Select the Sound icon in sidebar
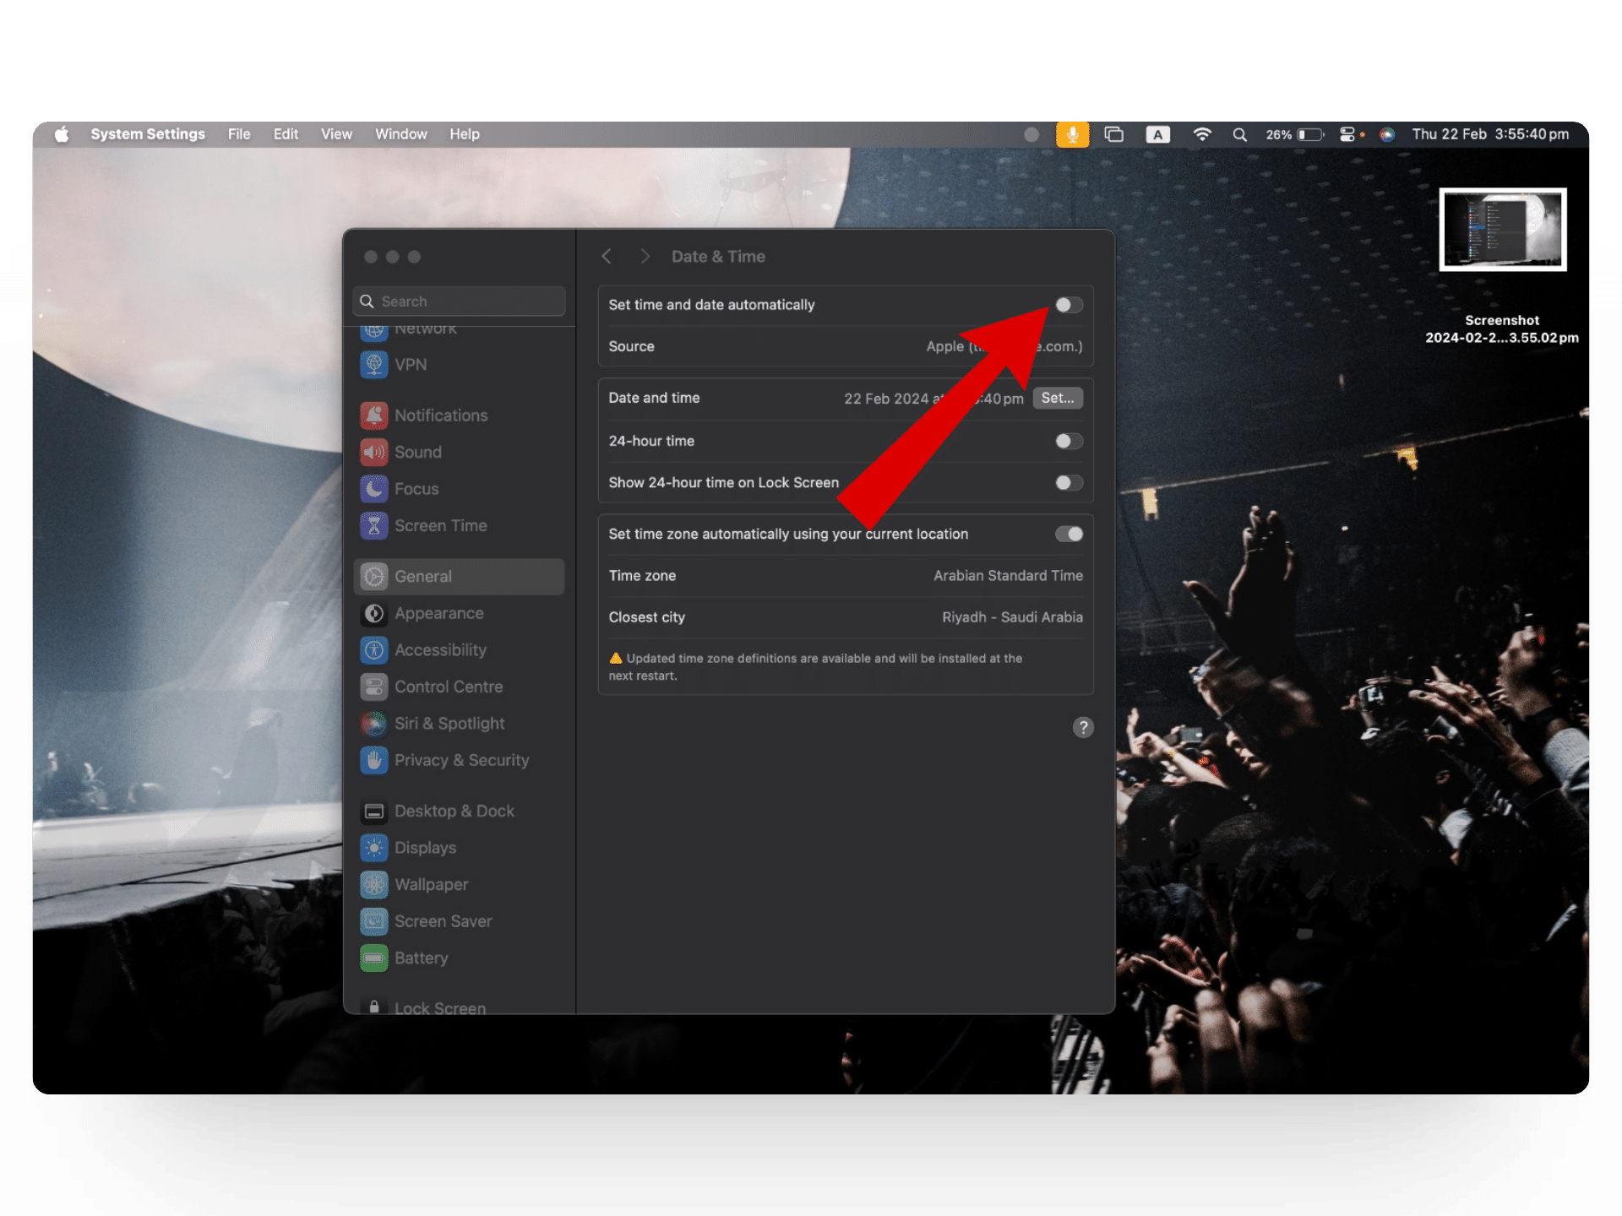Viewport: 1622px width, 1216px height. coord(374,453)
